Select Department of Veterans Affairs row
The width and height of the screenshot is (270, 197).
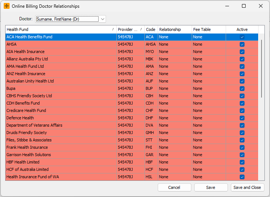tap(132, 125)
